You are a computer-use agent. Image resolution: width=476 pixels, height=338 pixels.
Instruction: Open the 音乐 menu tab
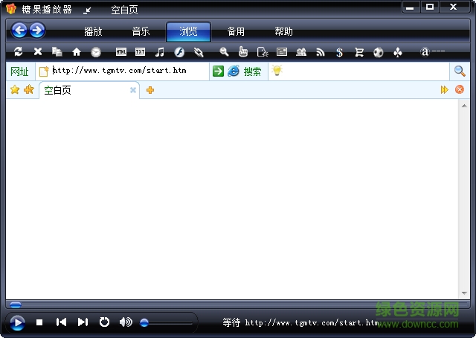click(141, 31)
